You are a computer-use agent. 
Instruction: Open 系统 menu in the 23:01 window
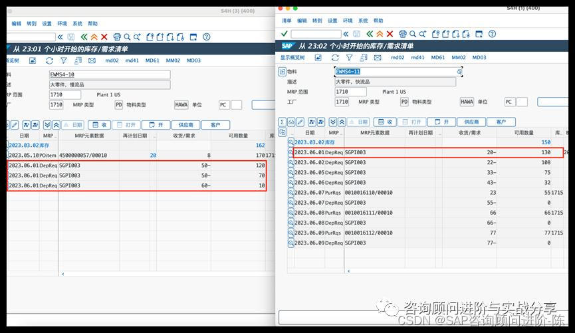click(77, 23)
